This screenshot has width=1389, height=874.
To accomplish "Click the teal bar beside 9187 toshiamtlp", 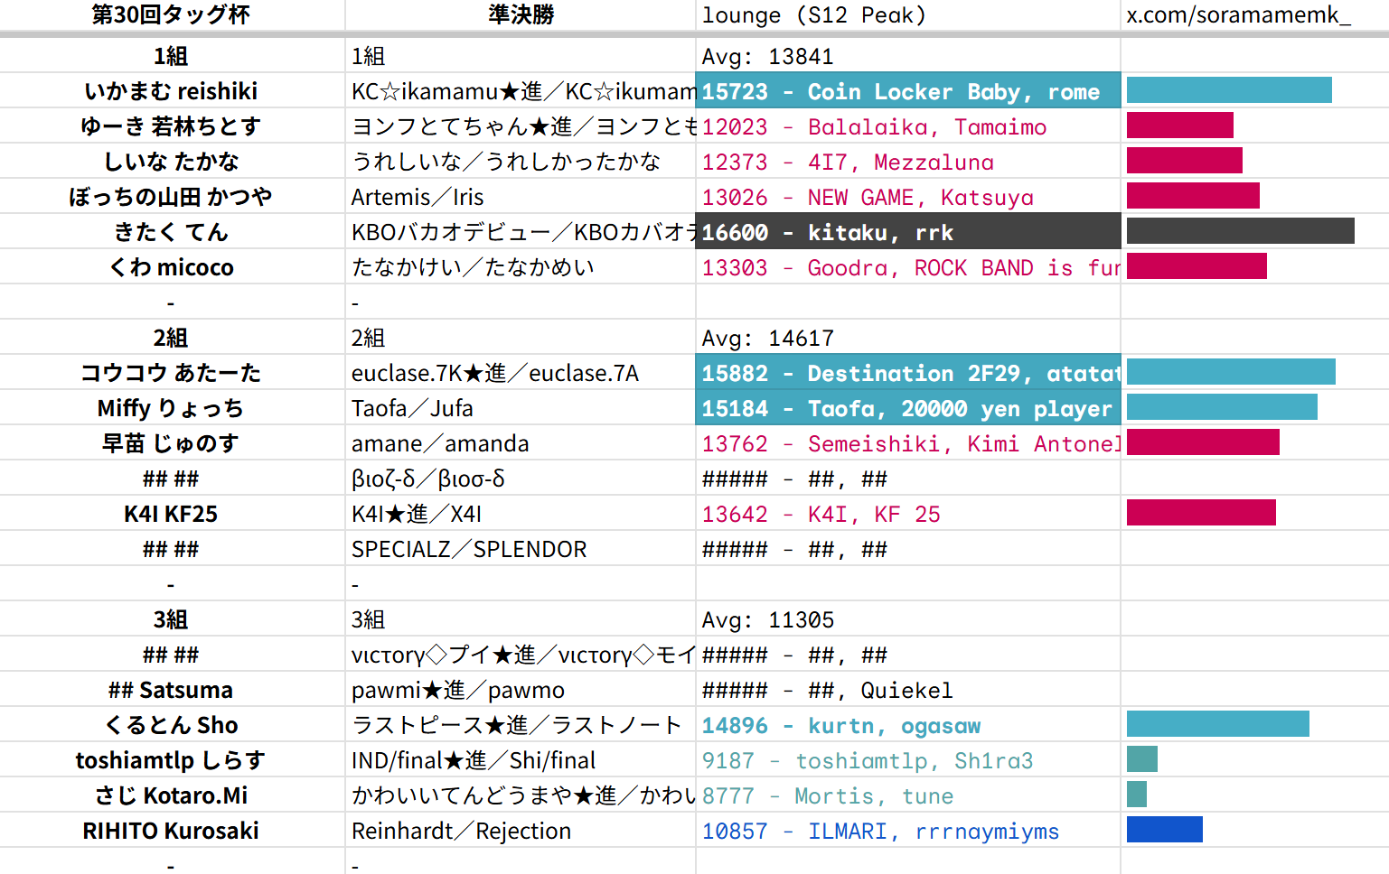I will tap(1142, 759).
